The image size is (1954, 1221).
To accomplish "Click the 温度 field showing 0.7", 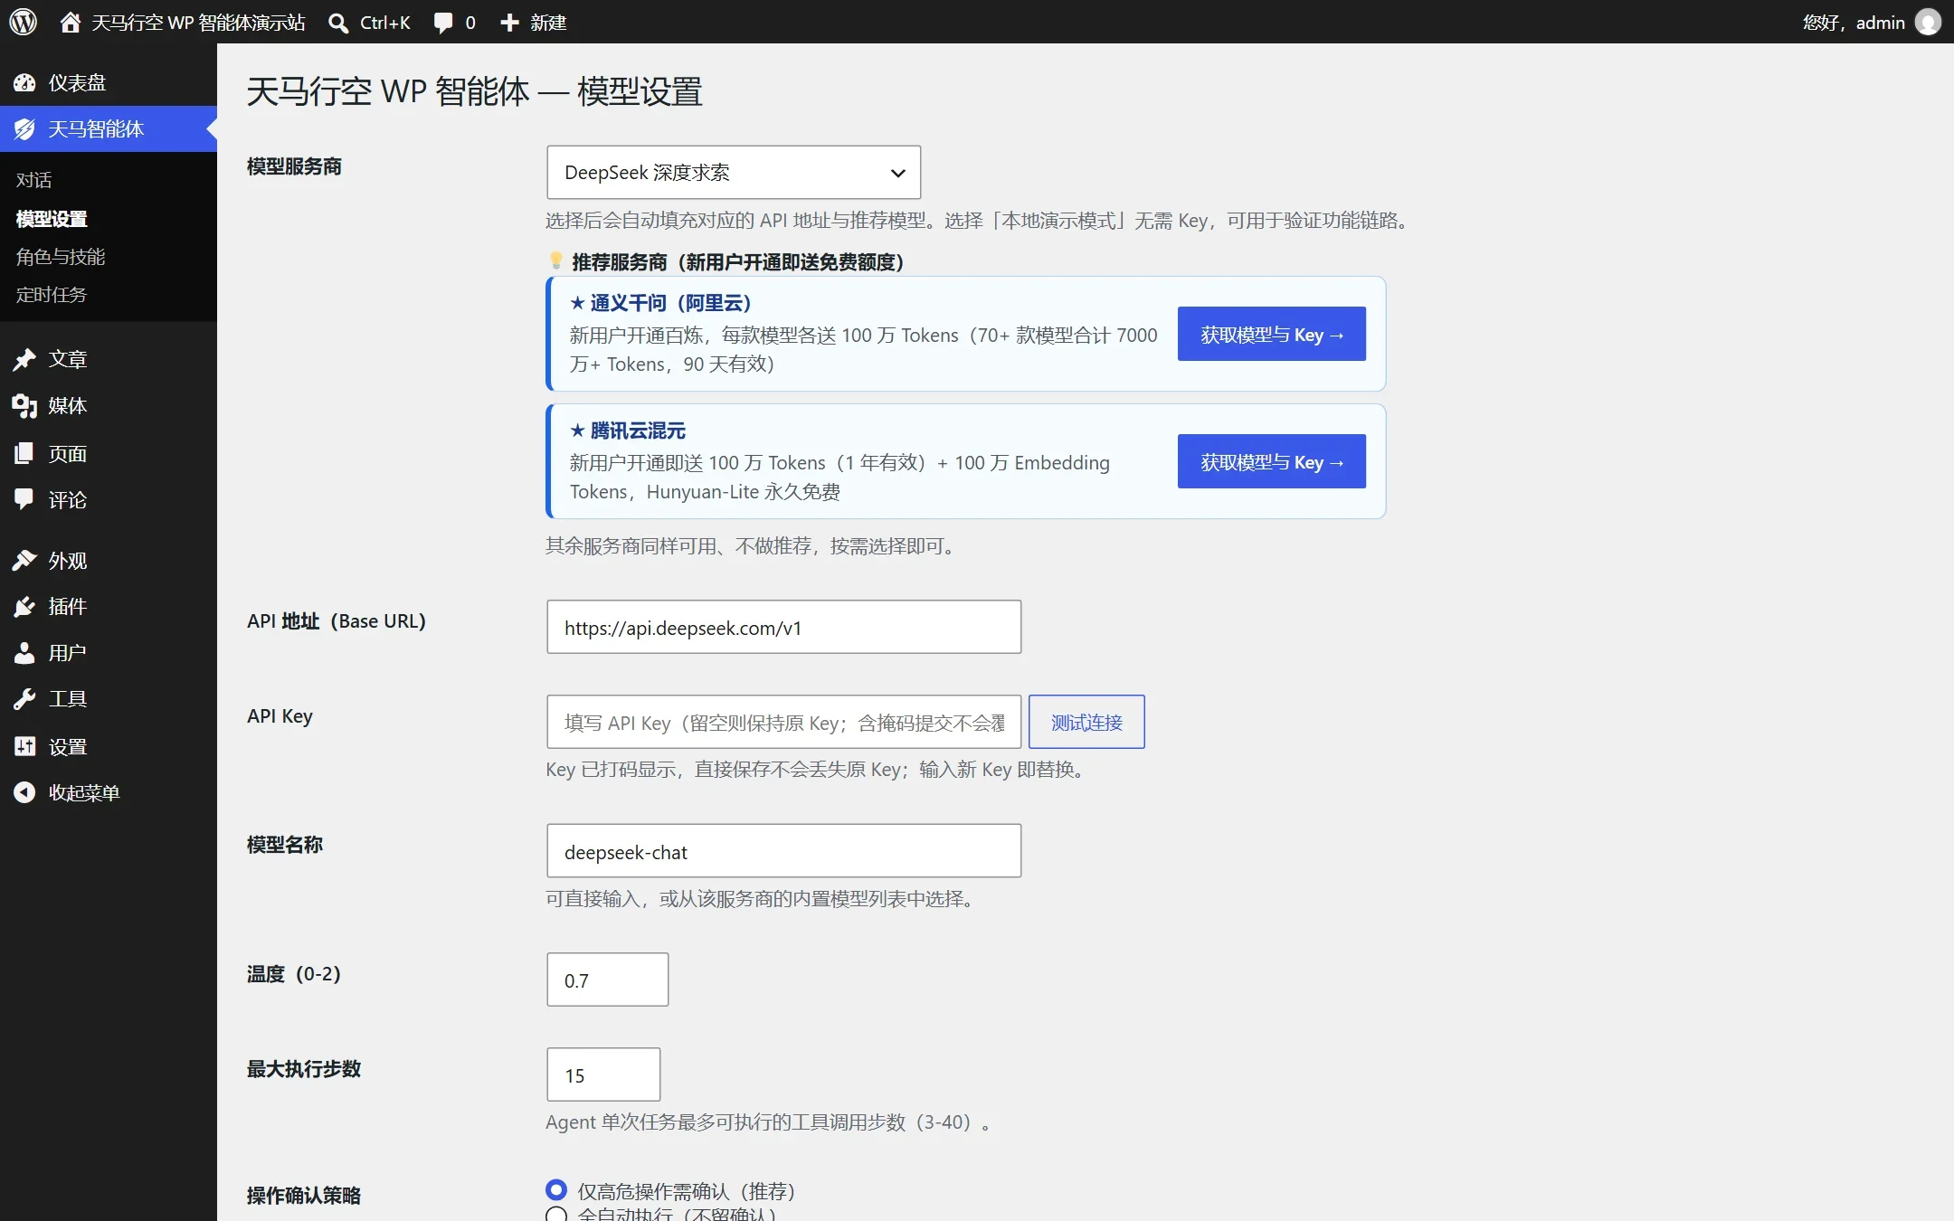I will coord(607,980).
